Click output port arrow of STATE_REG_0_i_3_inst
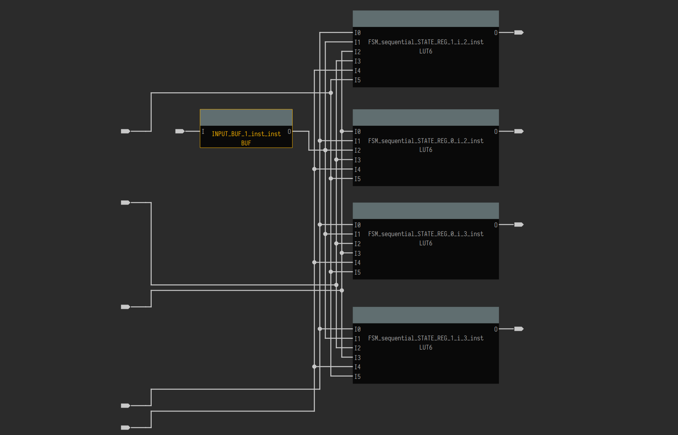 (519, 225)
